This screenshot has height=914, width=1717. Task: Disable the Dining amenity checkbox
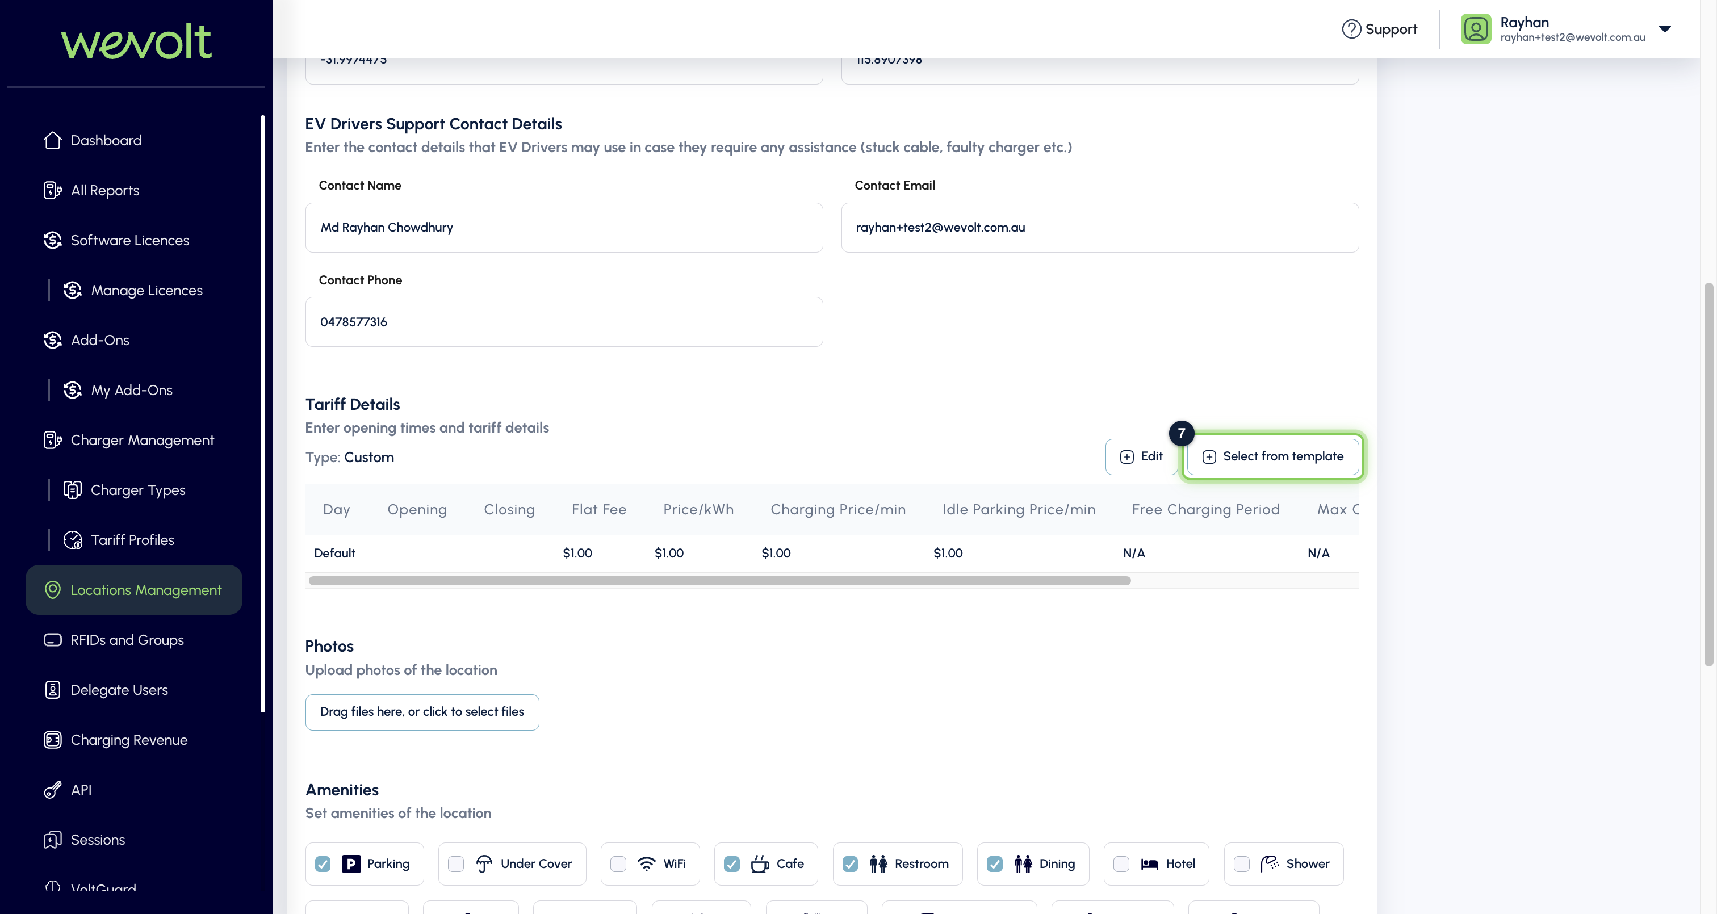tap(995, 864)
